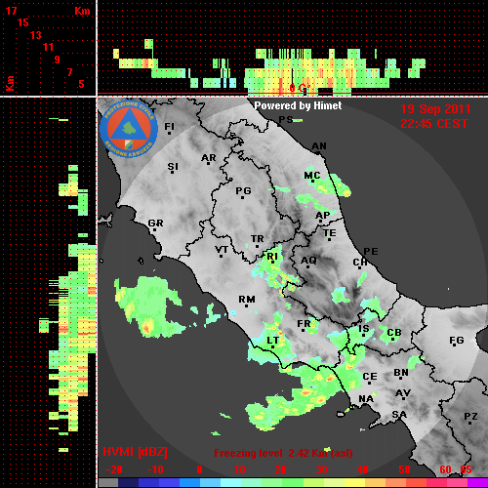This screenshot has width=488, height=488.
Task: Click the "50" value on the dBZ scale
Action: pos(404,469)
